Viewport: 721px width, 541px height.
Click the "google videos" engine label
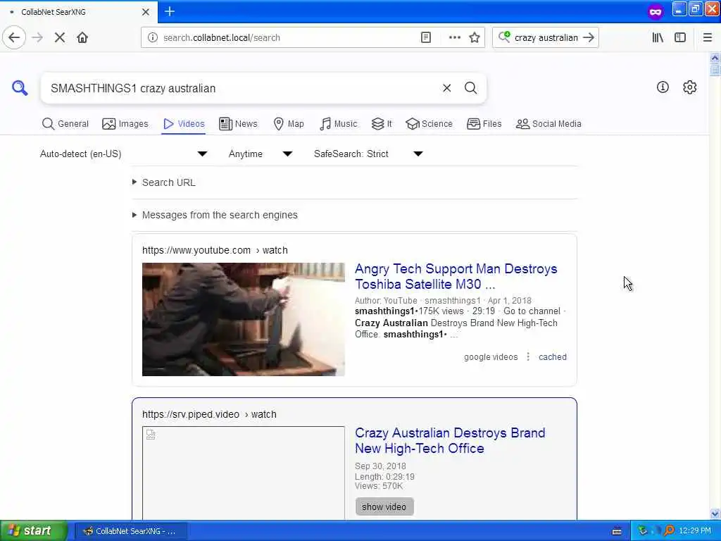click(x=491, y=357)
